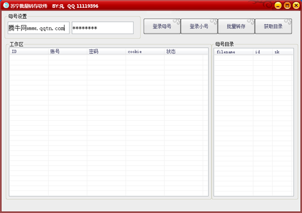The height and width of the screenshot is (213, 302).
Task: Click the cookie column header
Action: coord(145,52)
